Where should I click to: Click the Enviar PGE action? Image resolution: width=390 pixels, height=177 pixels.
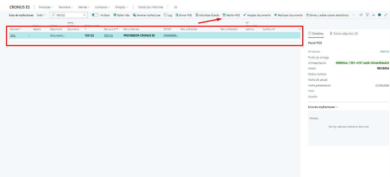pos(183,15)
